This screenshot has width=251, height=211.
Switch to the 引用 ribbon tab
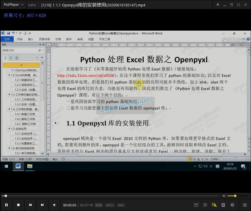58,39
